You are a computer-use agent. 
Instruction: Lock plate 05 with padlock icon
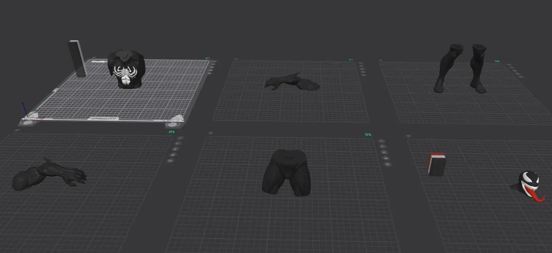pyautogui.click(x=385, y=158)
